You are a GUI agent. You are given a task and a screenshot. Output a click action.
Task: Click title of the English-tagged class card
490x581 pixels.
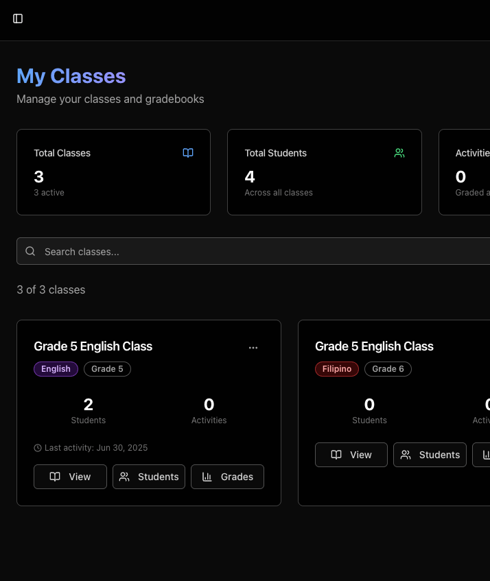coord(93,346)
